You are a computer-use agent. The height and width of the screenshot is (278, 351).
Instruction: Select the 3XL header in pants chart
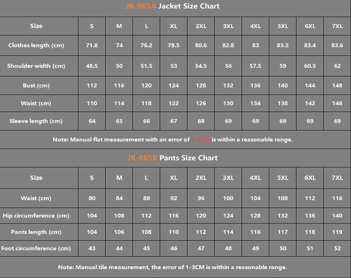point(228,178)
